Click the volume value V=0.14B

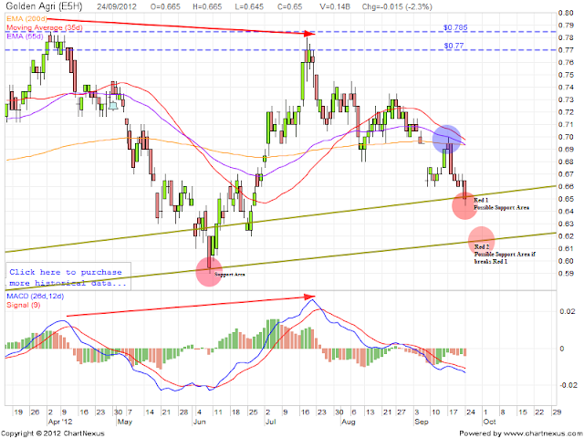pyautogui.click(x=335, y=6)
